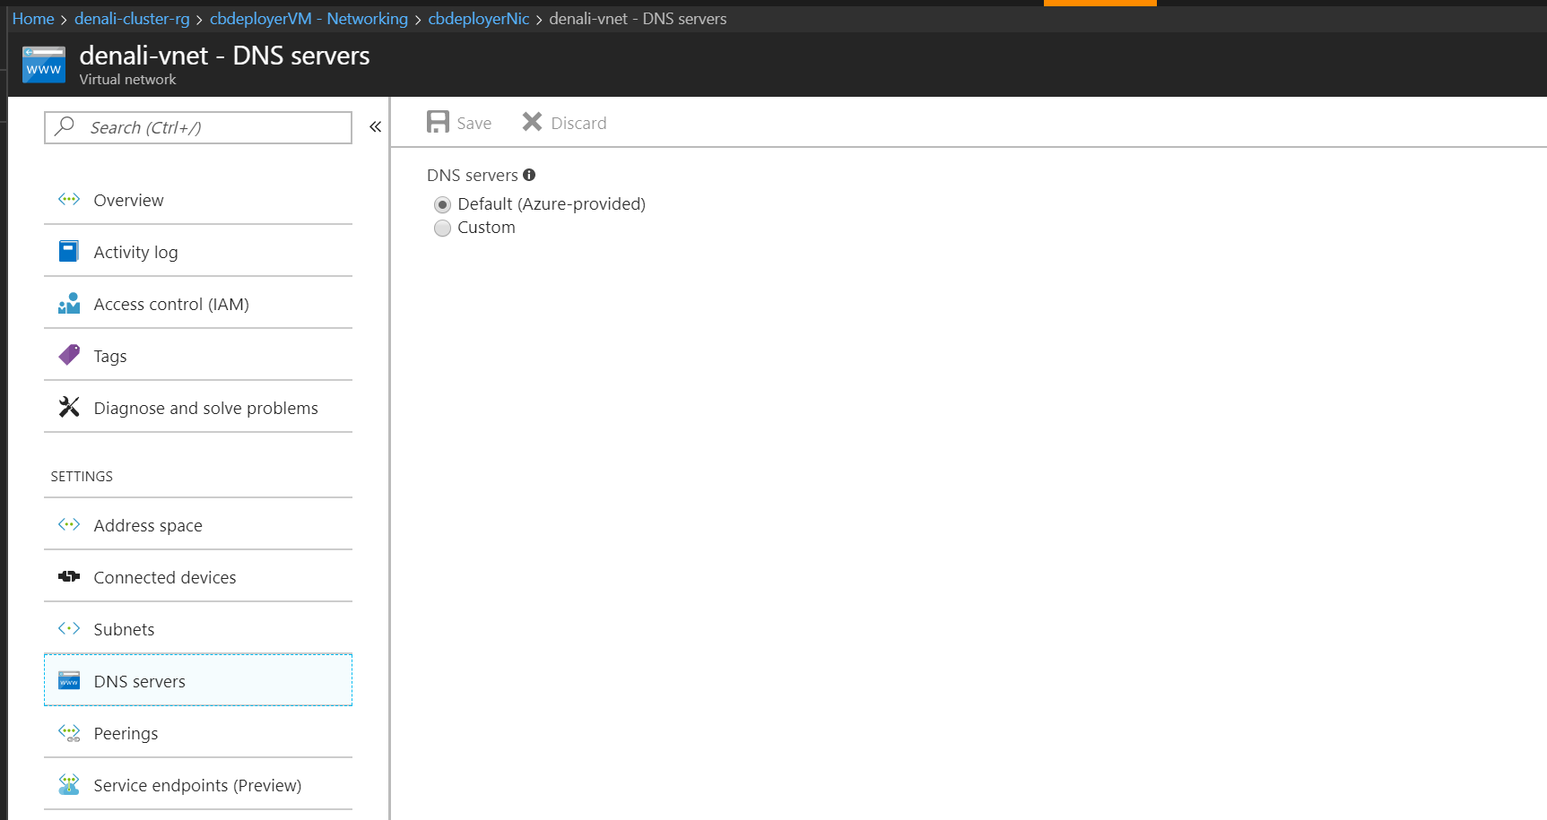Focus the Search (Ctrl+/) field

tap(198, 127)
